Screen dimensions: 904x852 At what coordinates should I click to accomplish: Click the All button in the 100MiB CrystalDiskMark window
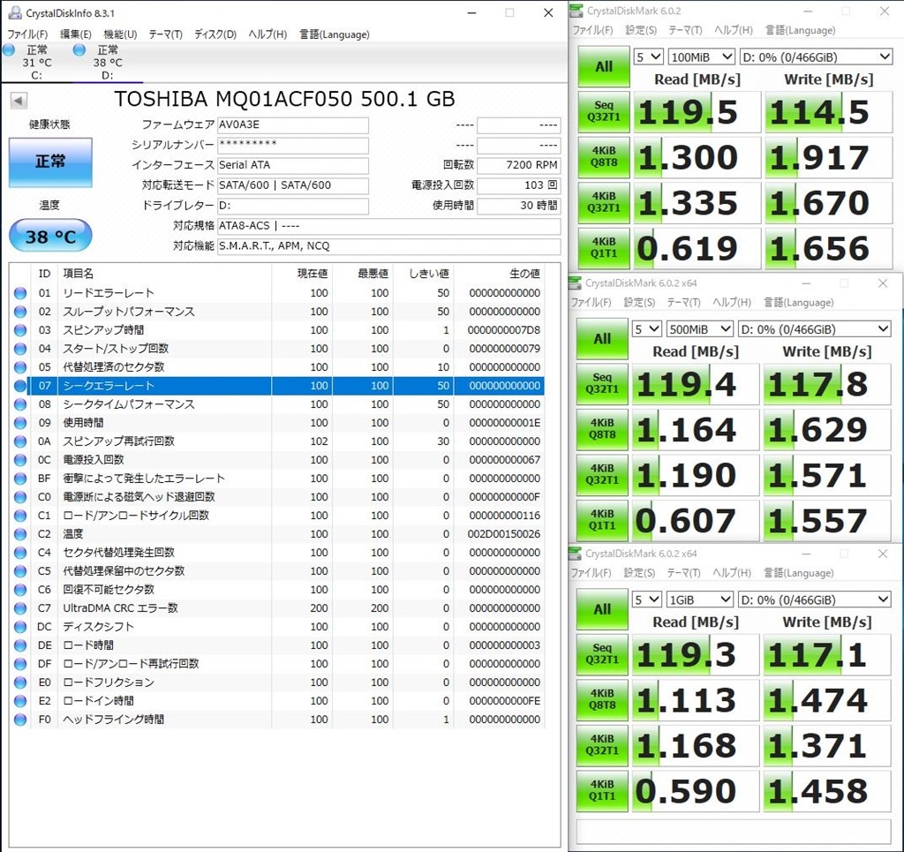[604, 66]
